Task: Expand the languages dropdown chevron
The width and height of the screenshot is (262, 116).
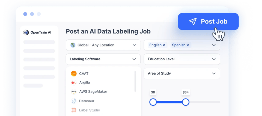Action: [x=214, y=45]
